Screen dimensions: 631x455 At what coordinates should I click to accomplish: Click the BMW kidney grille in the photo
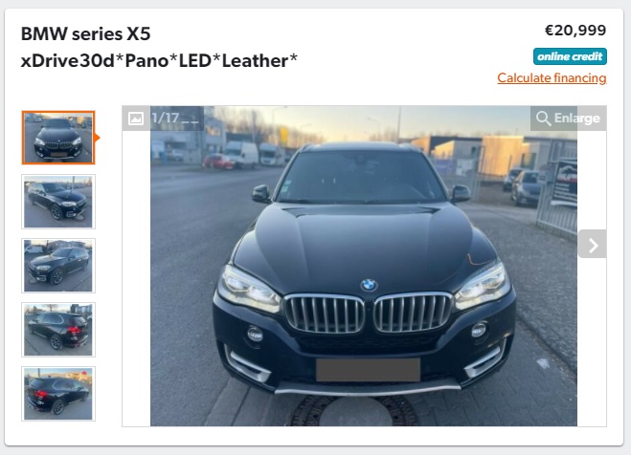point(369,314)
